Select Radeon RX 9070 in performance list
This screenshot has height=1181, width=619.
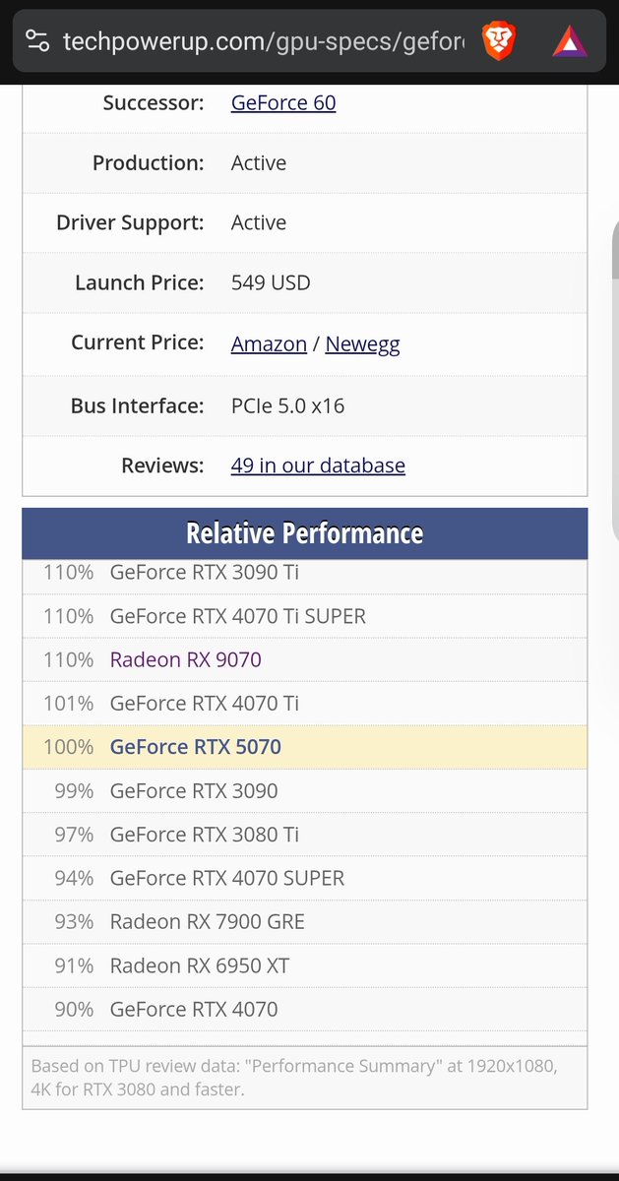click(186, 659)
